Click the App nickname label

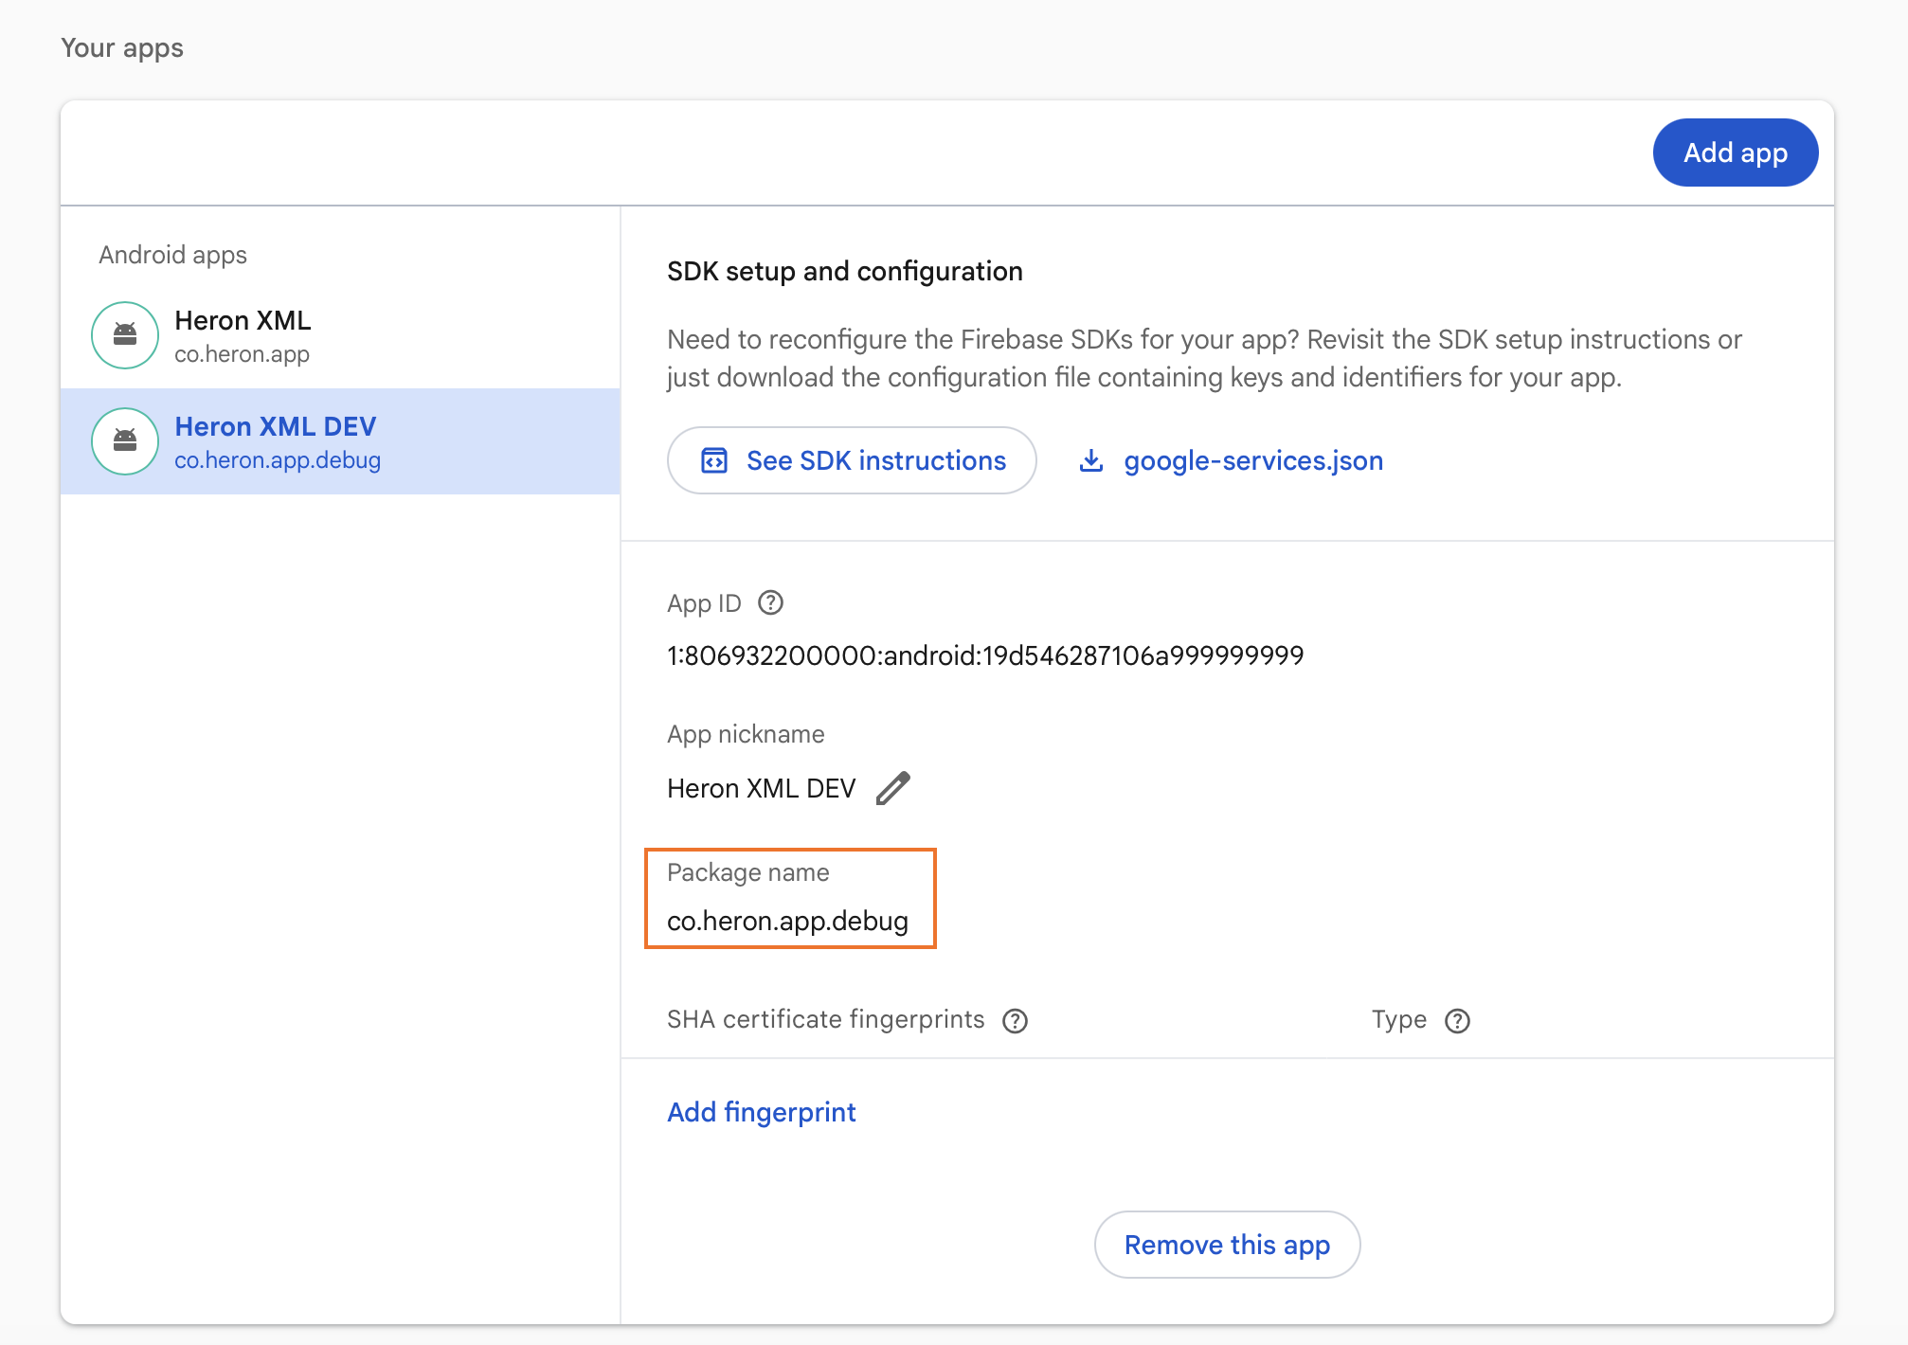point(746,734)
